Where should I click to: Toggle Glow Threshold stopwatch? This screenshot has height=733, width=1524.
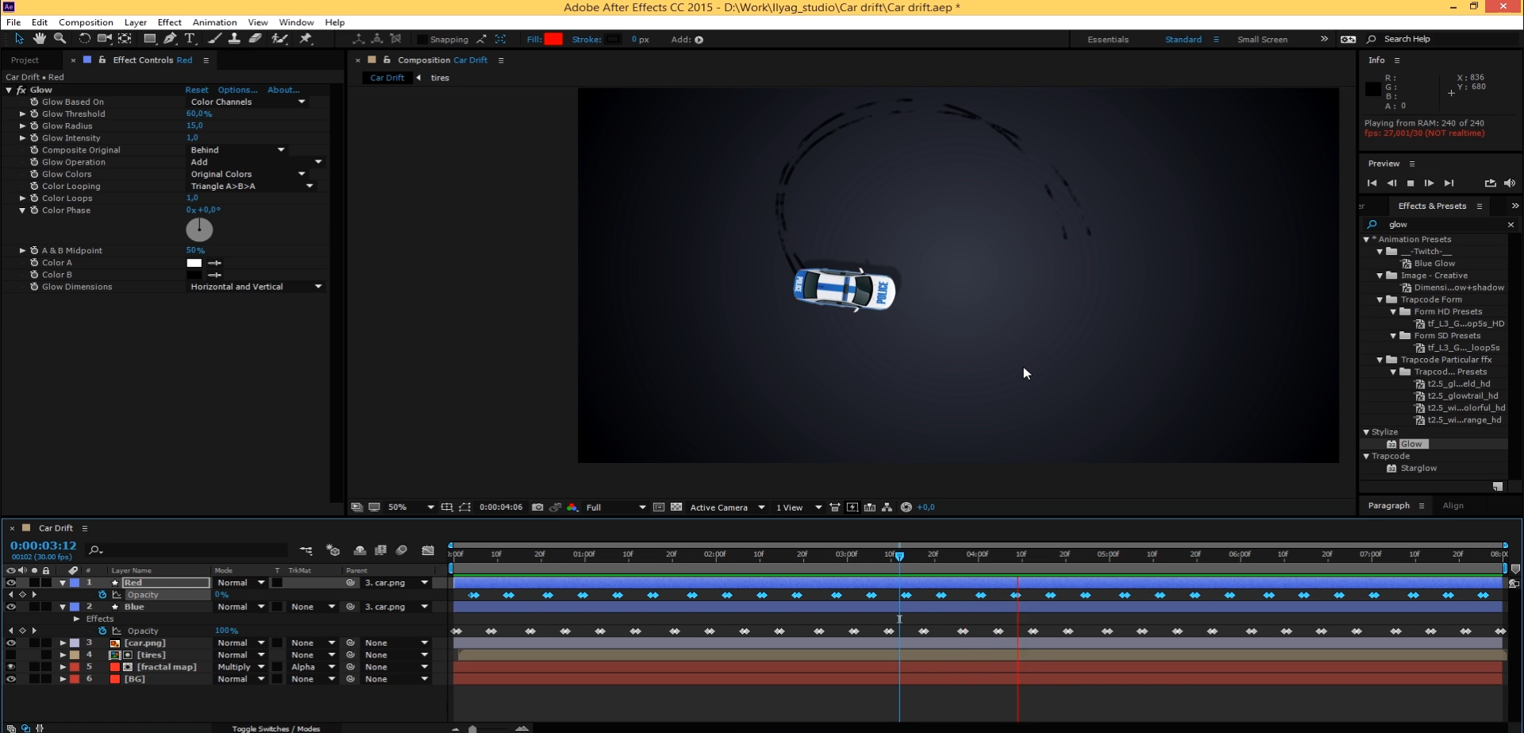pyautogui.click(x=34, y=114)
